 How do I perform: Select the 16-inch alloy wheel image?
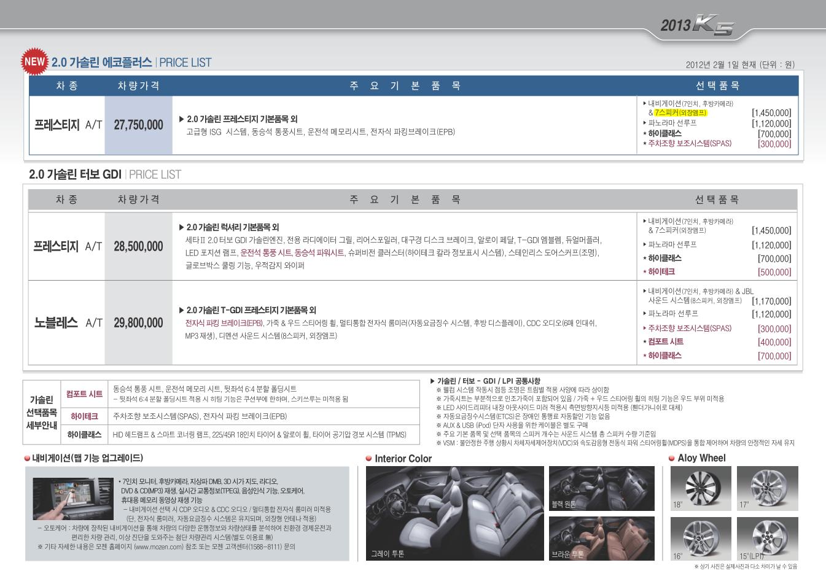pos(701,539)
